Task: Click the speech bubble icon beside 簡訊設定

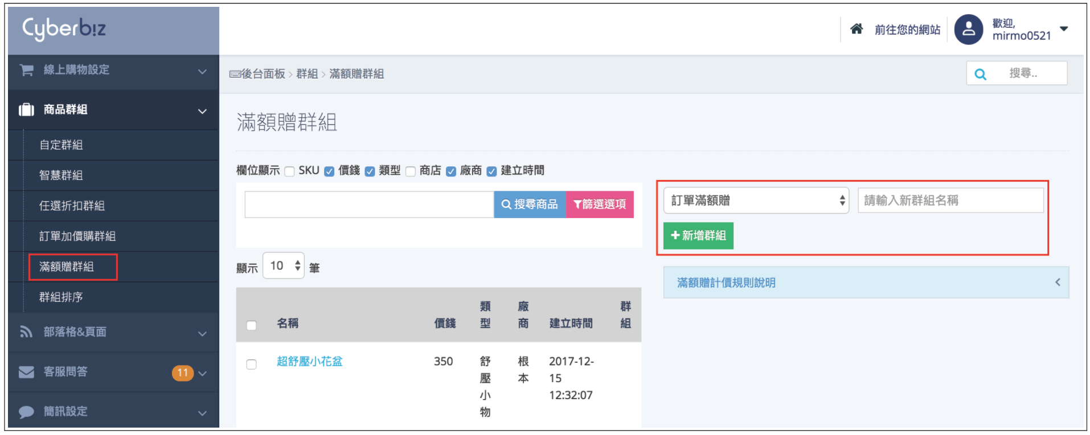Action: pos(26,412)
